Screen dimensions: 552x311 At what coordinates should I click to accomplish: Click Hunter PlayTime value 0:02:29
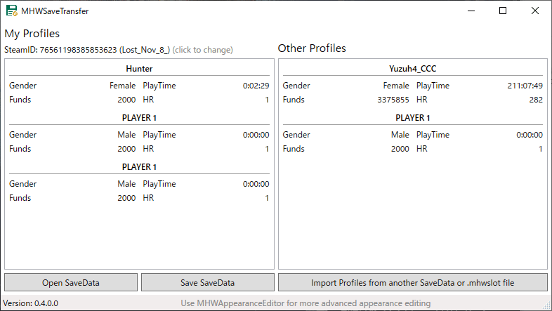click(256, 86)
